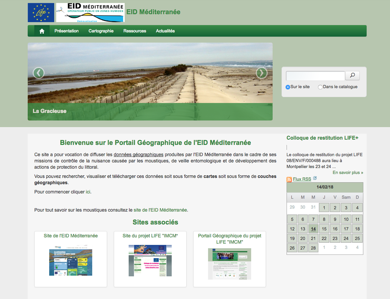Image resolution: width=390 pixels, height=299 pixels.
Task: Click external link icon beside Flux RSS
Action: tap(315, 179)
